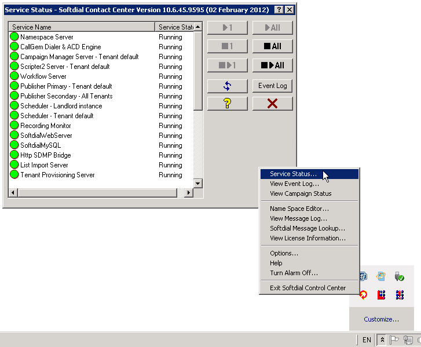
Task: Choose View Message Log... menu entry
Action: click(x=310, y=218)
